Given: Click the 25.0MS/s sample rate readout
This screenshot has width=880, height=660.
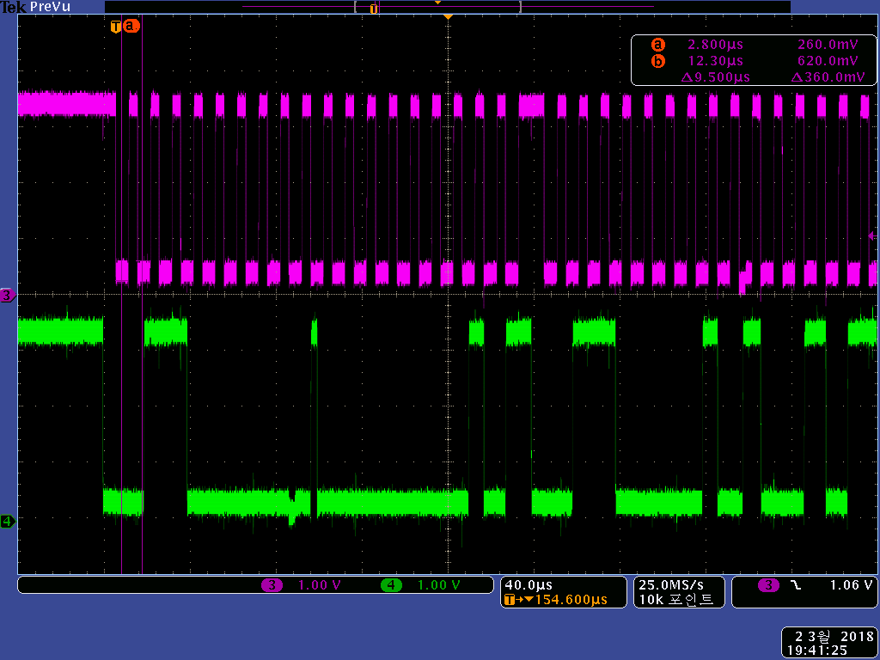Looking at the screenshot, I should (x=671, y=585).
